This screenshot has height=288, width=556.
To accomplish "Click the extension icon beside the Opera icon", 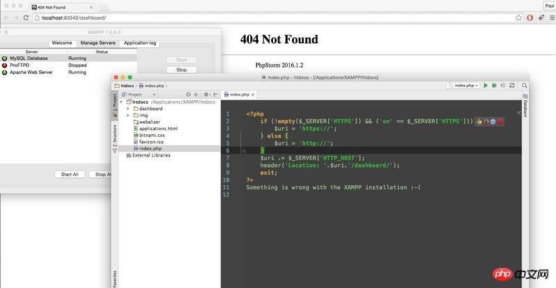I will click(541, 18).
